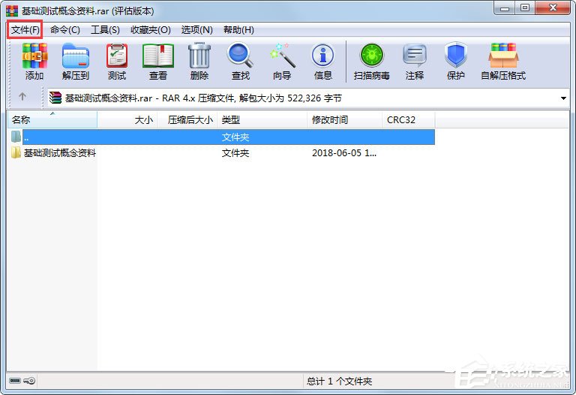Go up one level with the arrow
Screen dimensions: 576x395
click(22, 96)
